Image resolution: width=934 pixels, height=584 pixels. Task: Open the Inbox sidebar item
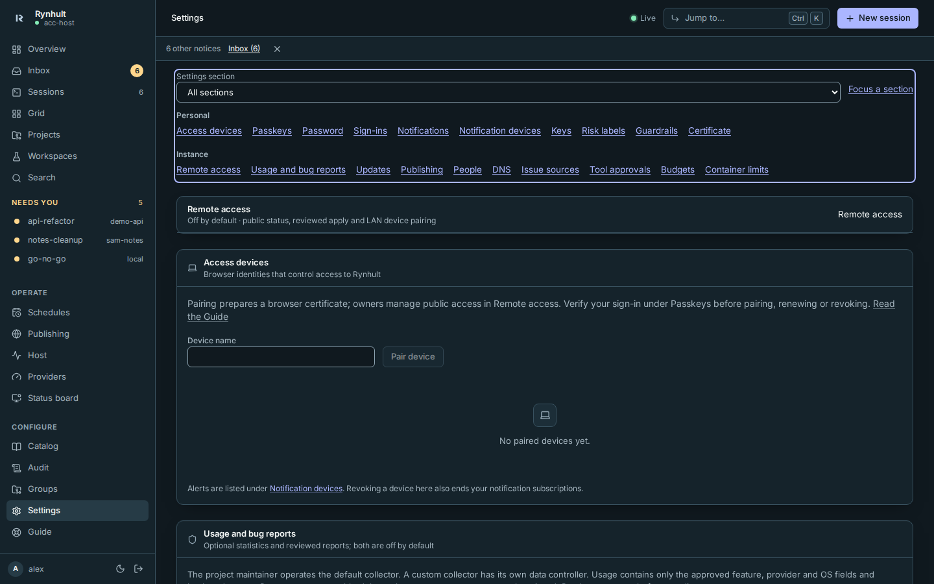[77, 71]
